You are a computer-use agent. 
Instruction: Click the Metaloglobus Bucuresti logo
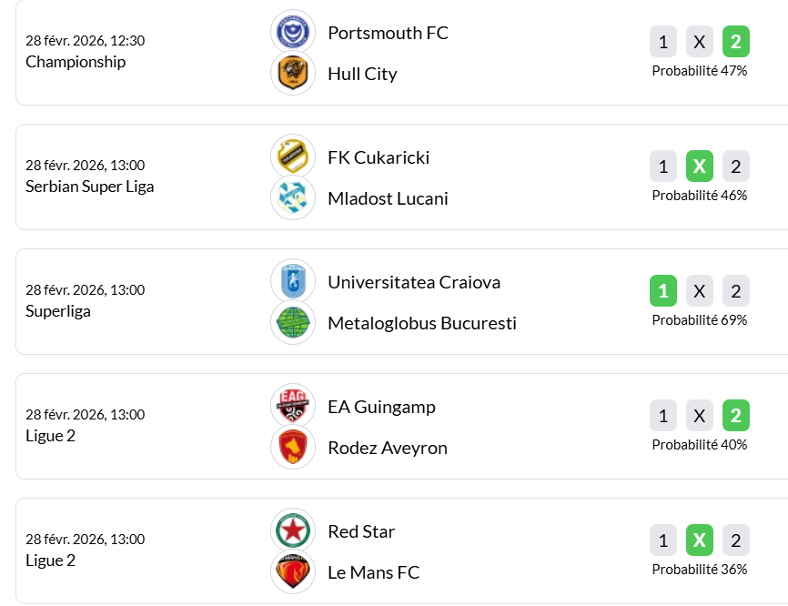[x=293, y=323]
